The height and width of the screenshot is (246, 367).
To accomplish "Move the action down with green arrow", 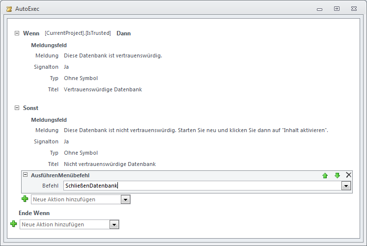I will pos(337,175).
